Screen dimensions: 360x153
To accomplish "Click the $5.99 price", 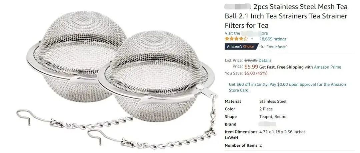I will click(x=251, y=67).
